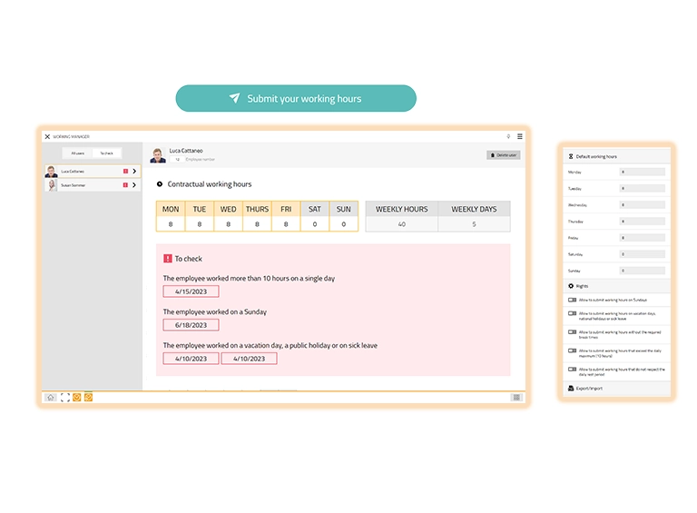The image size is (697, 513).
Task: Click the WED hours cell value
Action: (x=229, y=224)
